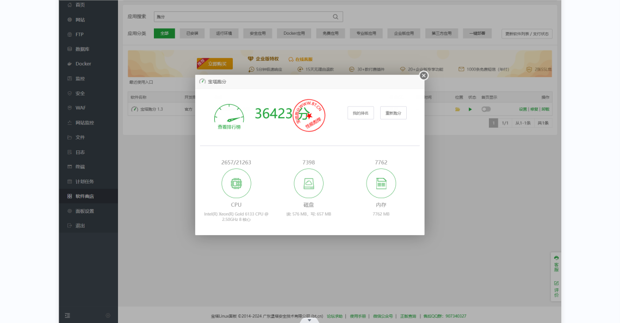
Task: Click the 日志 log icon in the sidebar
Action: coord(70,152)
